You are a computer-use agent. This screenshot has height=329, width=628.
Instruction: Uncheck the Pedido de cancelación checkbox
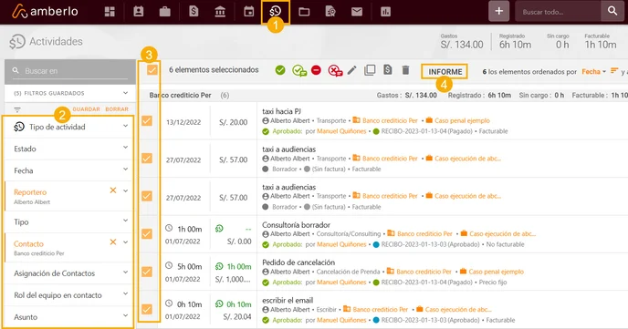click(x=147, y=272)
